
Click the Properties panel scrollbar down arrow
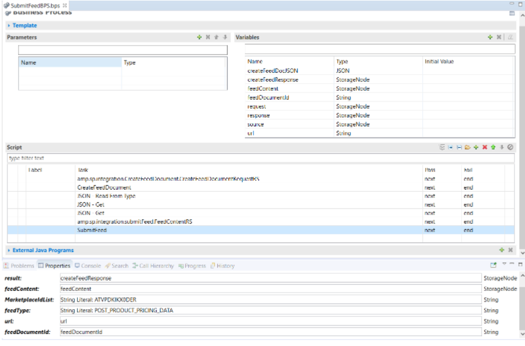[522, 334]
